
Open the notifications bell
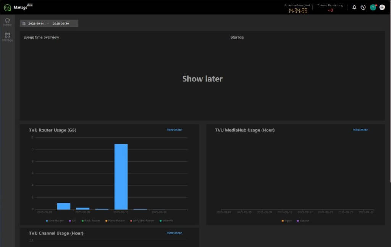[354, 7]
